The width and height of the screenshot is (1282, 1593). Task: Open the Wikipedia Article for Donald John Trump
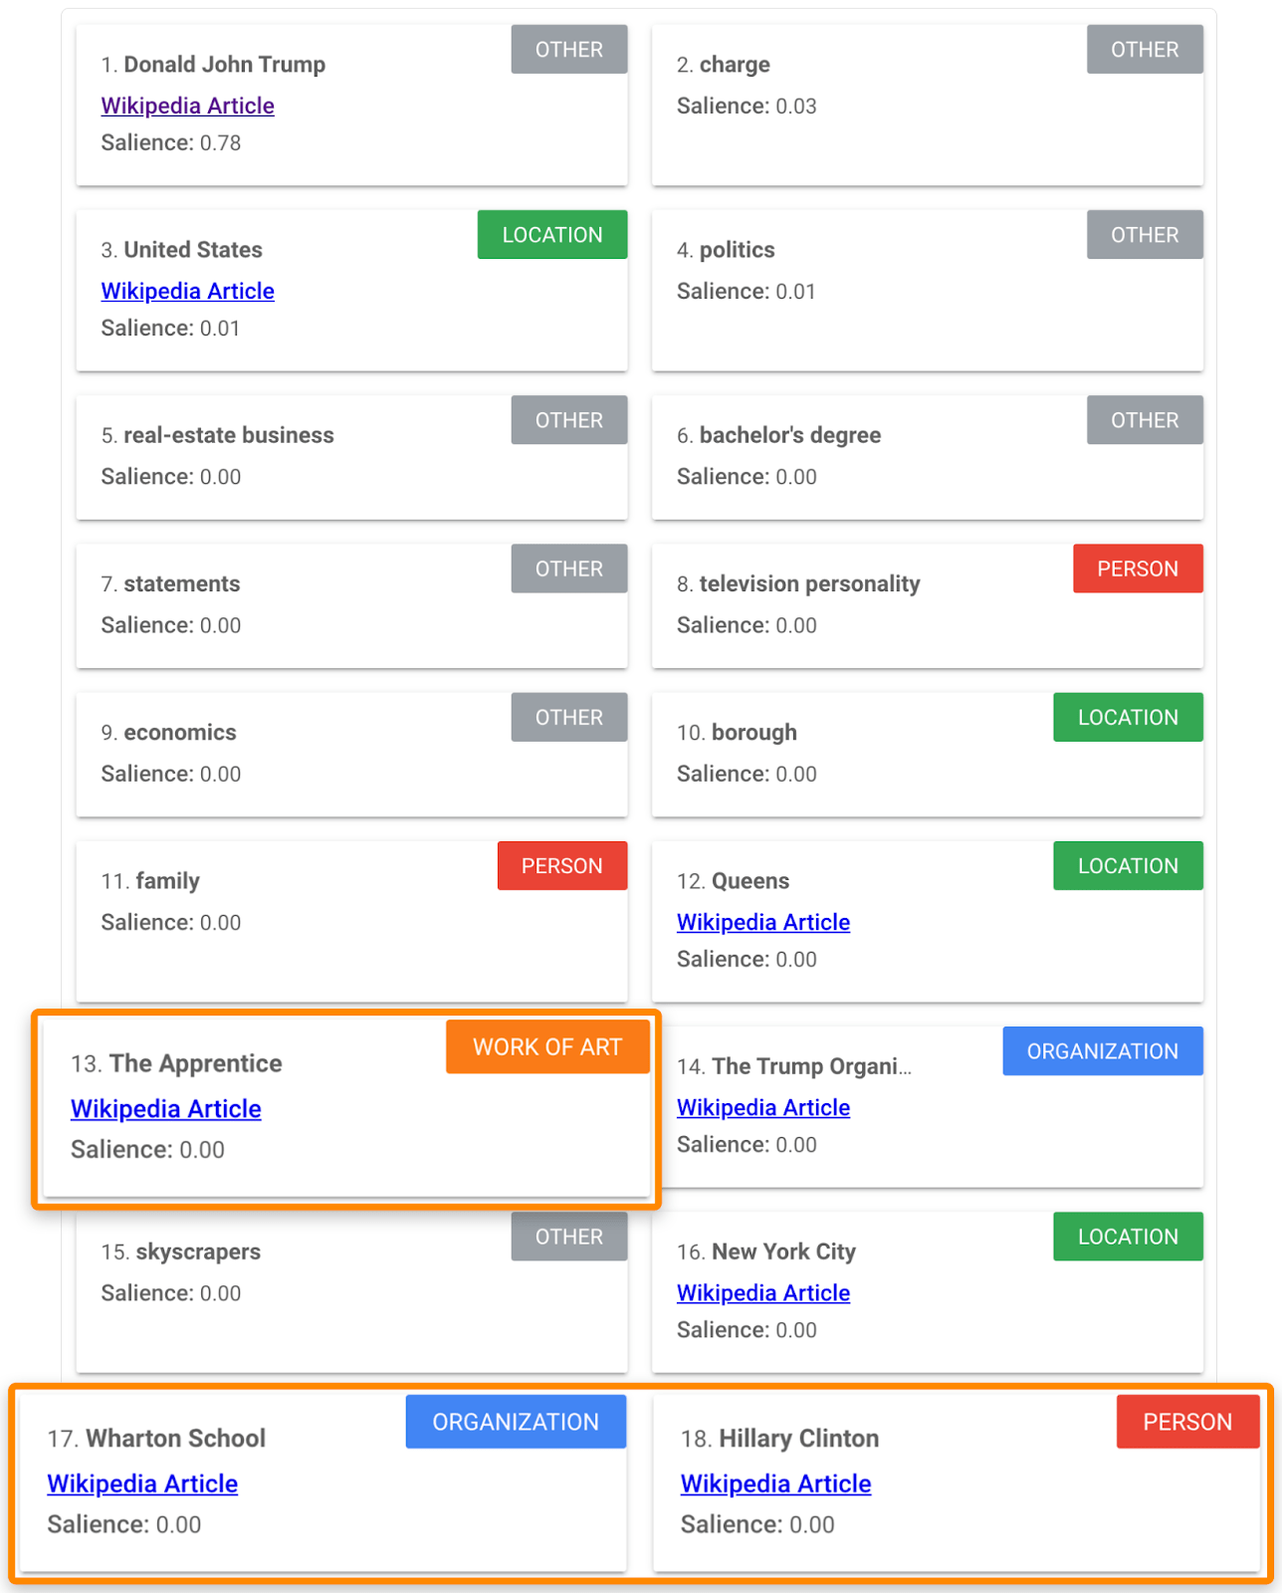click(187, 105)
